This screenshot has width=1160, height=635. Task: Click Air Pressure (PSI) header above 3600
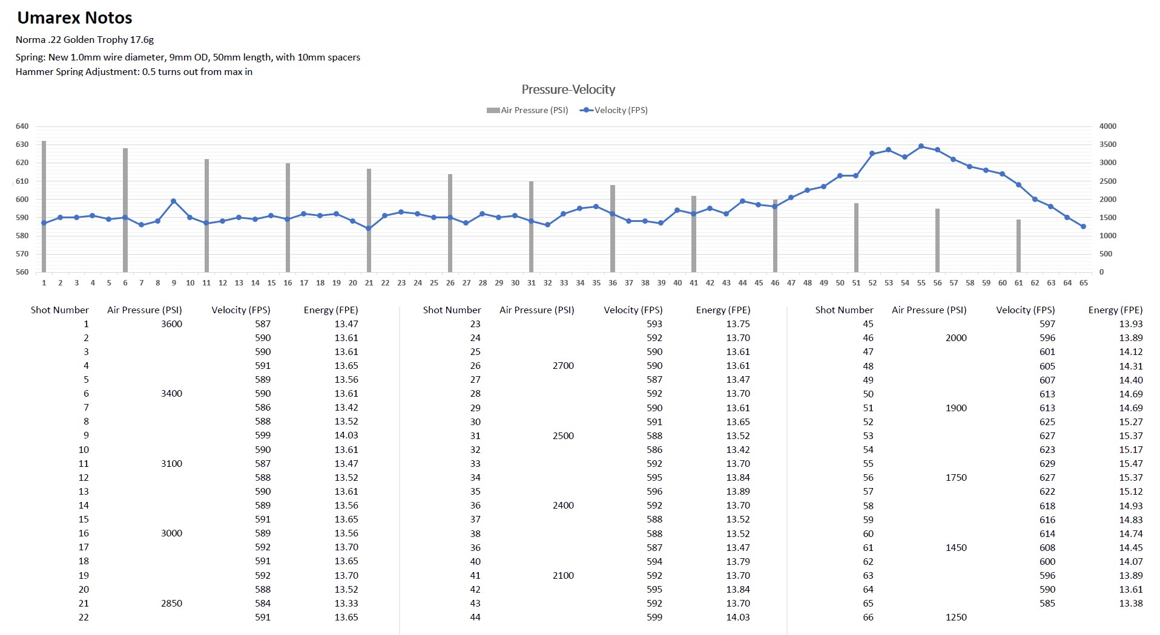tap(145, 310)
